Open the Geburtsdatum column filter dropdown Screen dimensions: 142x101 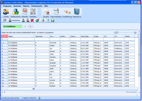tap(92, 36)
